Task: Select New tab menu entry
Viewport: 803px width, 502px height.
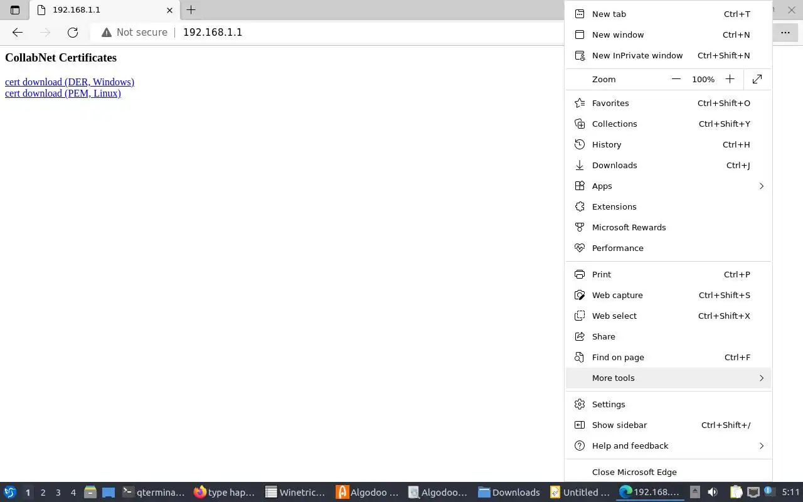Action: tap(668, 14)
